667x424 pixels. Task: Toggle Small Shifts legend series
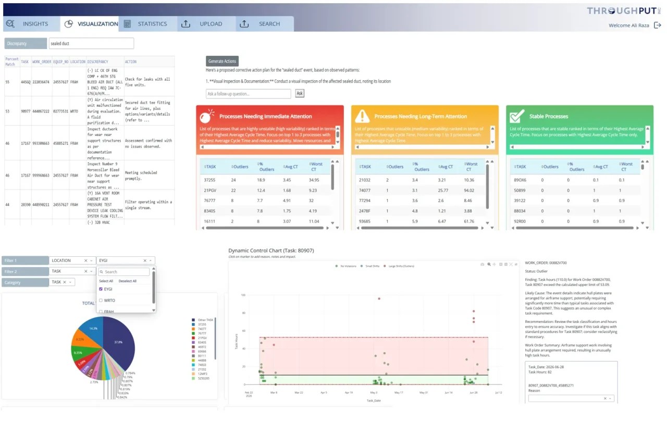coord(371,266)
